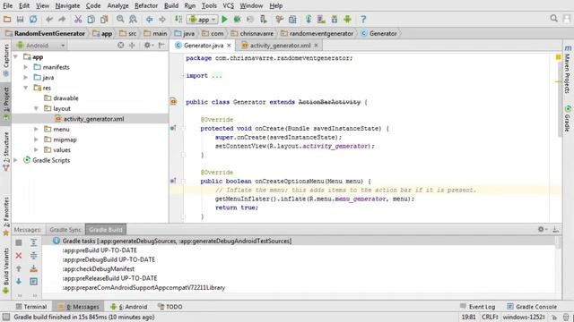This screenshot has width=574, height=322.
Task: Open the Terminal tool window
Action: [31, 307]
